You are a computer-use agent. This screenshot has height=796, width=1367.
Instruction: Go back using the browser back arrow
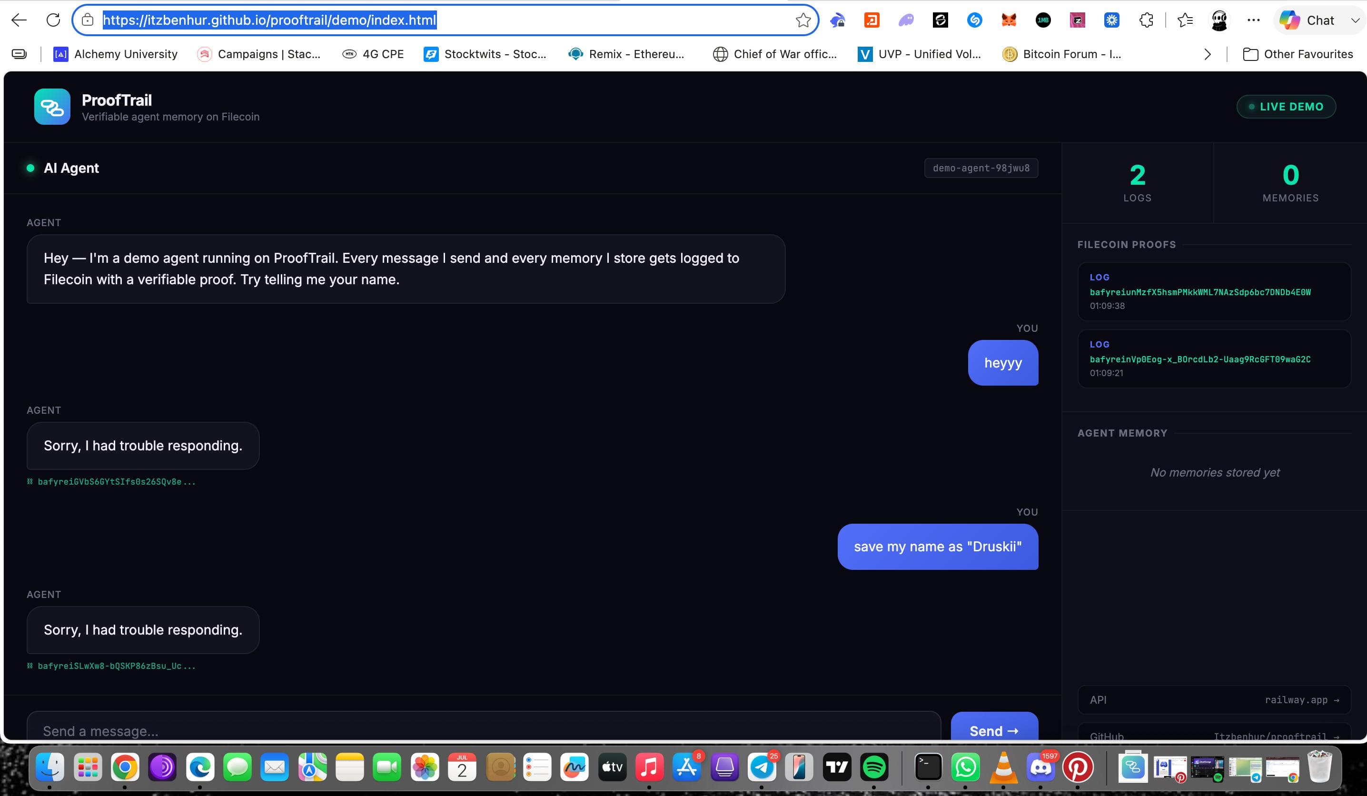19,20
